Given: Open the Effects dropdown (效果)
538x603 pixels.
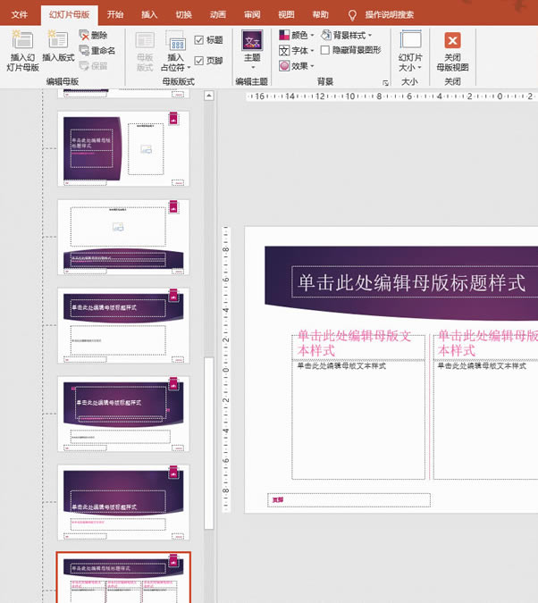Looking at the screenshot, I should 297,66.
